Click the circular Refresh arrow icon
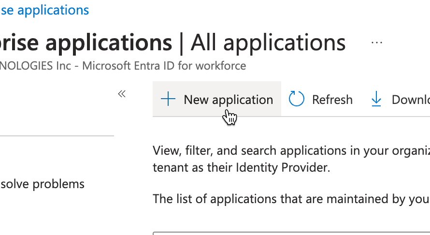Image resolution: width=430 pixels, height=235 pixels. 296,100
